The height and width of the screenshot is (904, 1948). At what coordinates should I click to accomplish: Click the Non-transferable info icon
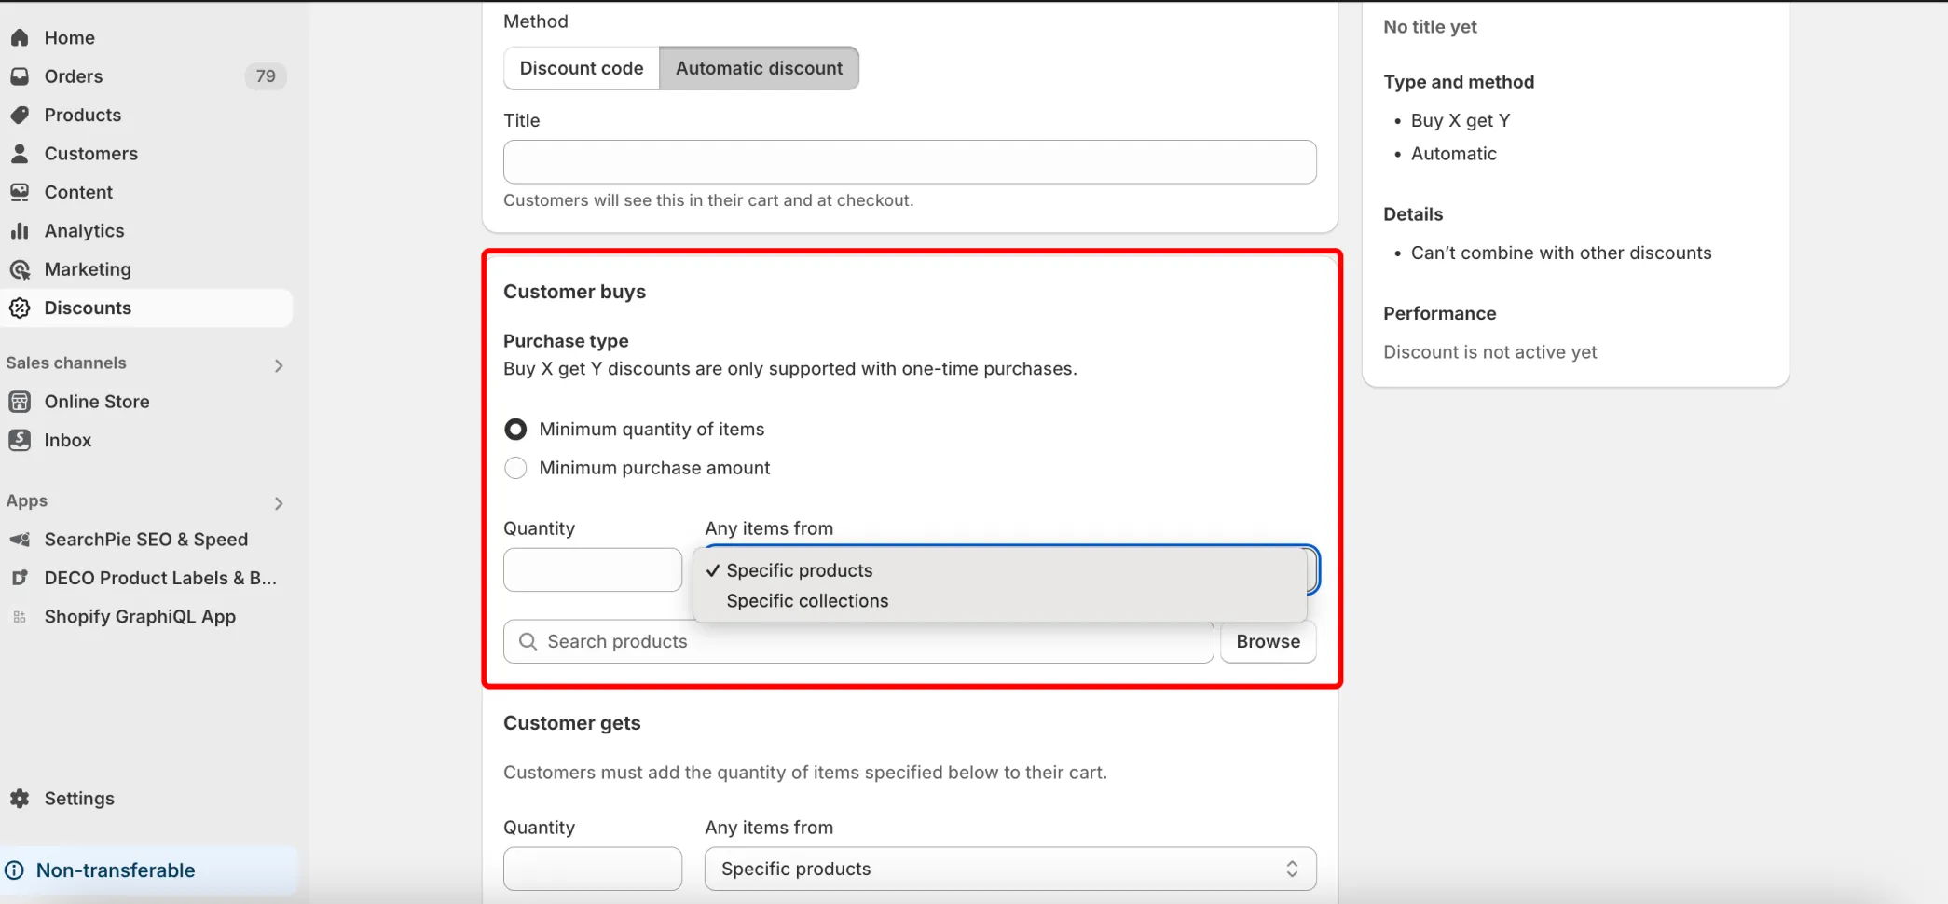click(15, 870)
